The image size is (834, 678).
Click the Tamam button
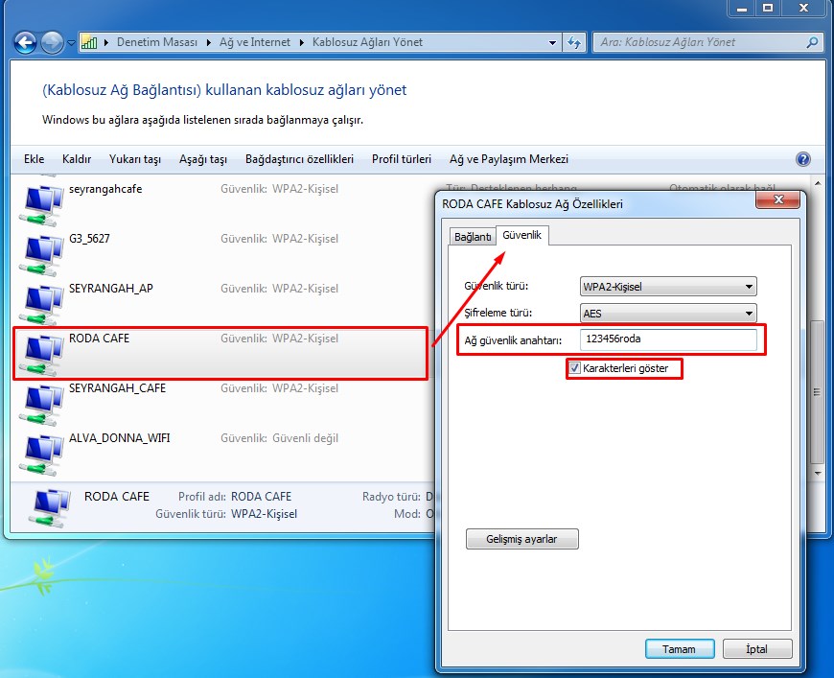679,649
